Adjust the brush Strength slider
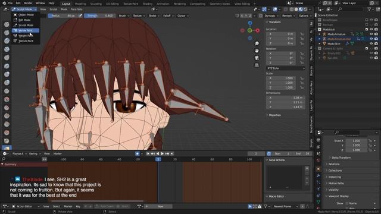 click(x=99, y=15)
